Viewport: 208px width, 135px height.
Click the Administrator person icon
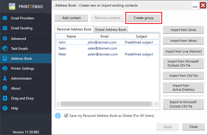(x=5, y=78)
